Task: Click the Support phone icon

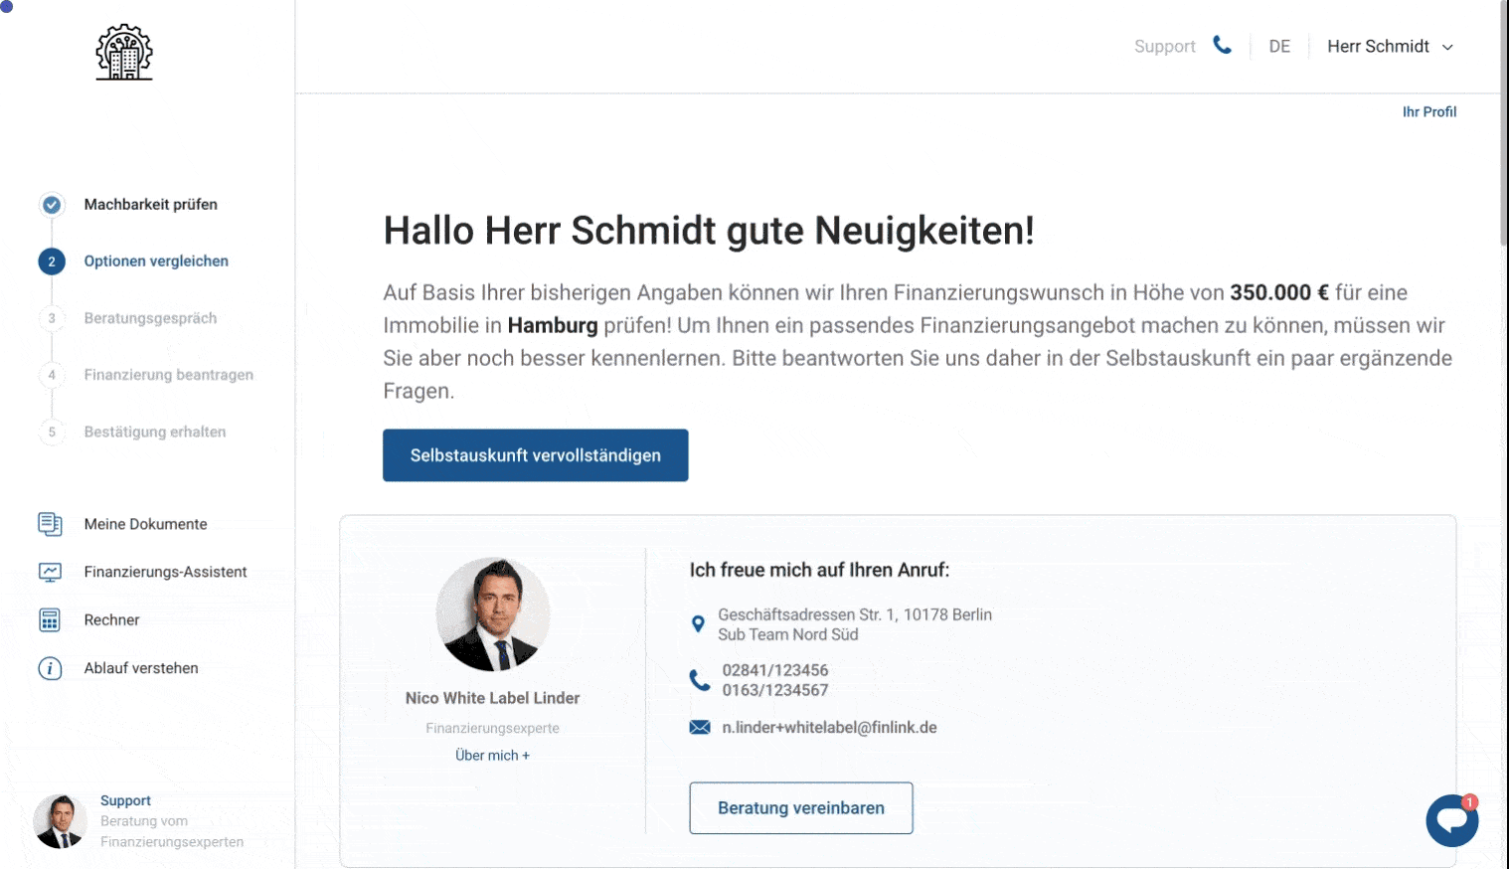Action: click(1222, 45)
